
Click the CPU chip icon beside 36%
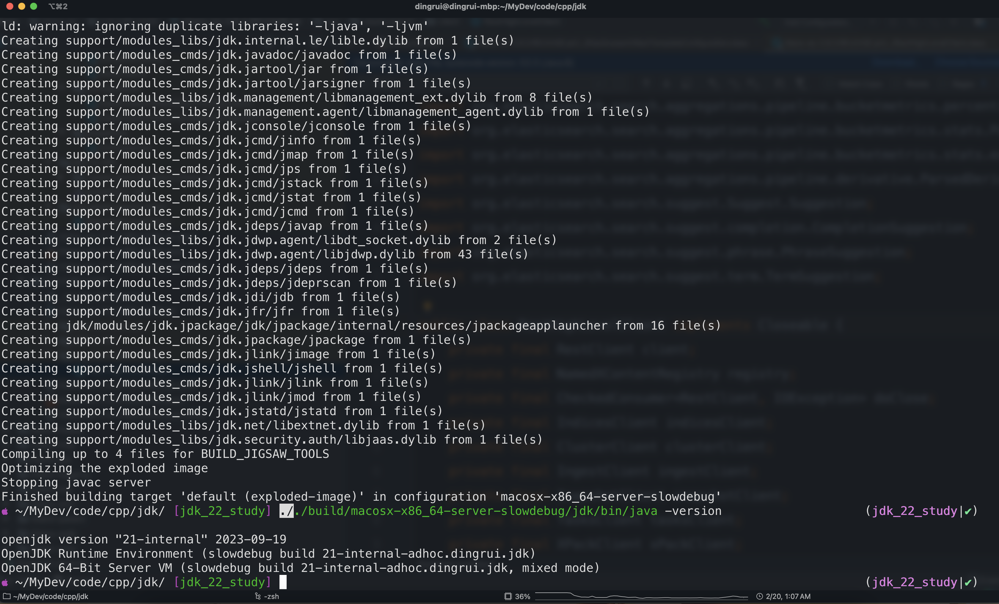(x=508, y=596)
